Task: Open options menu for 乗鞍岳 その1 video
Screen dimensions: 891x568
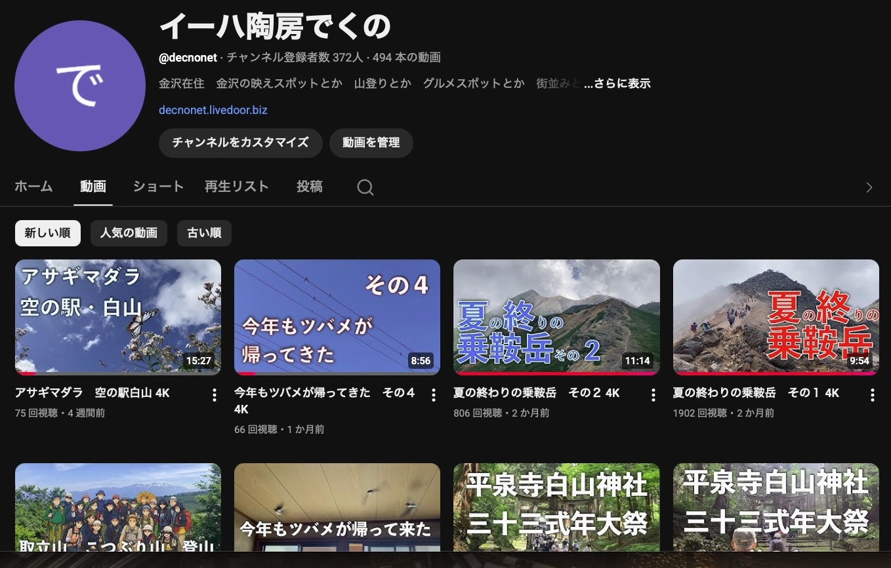Action: (x=872, y=394)
